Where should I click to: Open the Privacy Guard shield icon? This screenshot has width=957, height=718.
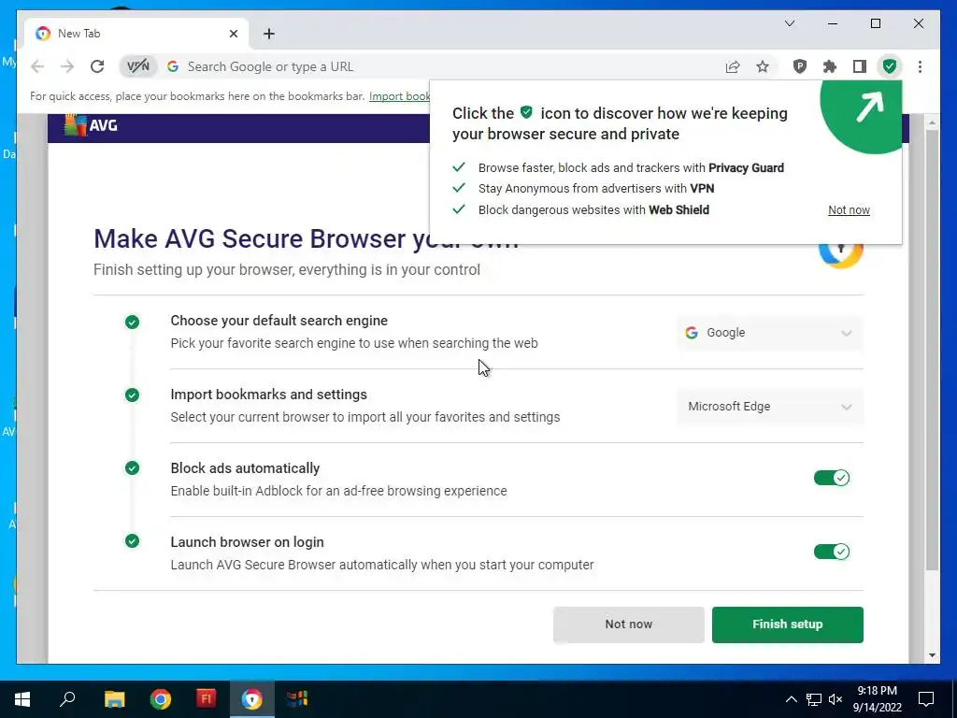point(800,66)
